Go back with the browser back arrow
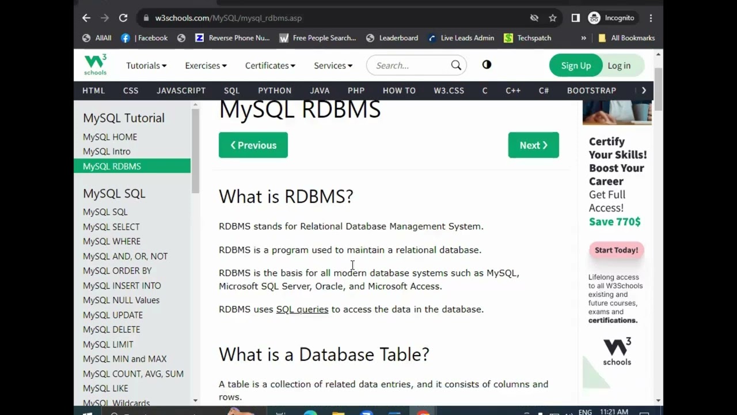The image size is (737, 415). tap(86, 18)
